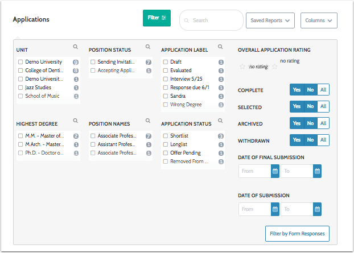Click the first rating star
Viewport: 354px width, 253px height.
(242, 67)
